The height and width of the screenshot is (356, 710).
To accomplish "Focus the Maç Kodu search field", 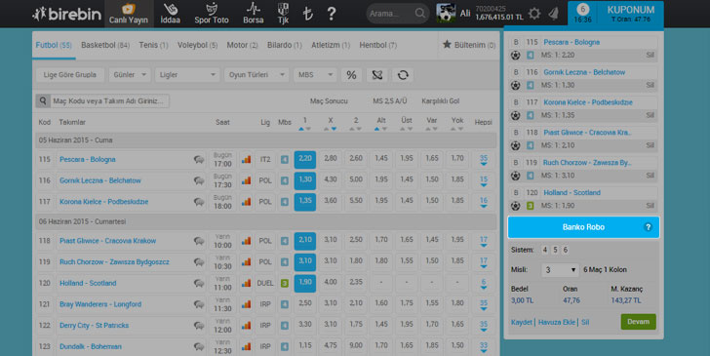I will pos(108,100).
